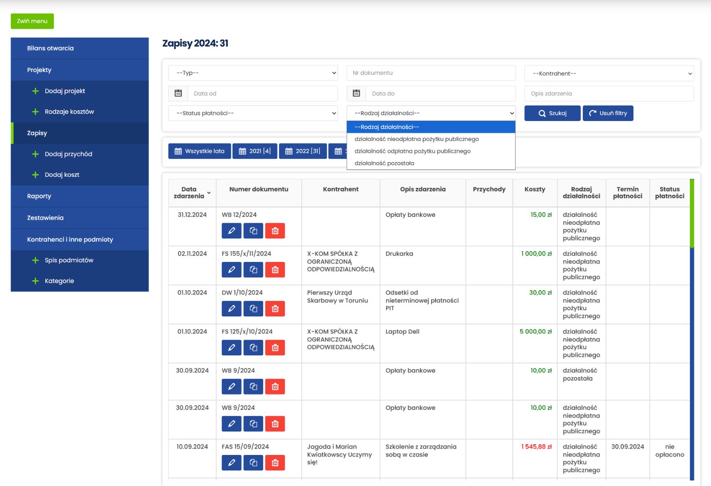Screen dimensions: 711x486
Task: Edit the FS 125/x/10/2024 Laptop Dell entry
Action: (x=231, y=347)
